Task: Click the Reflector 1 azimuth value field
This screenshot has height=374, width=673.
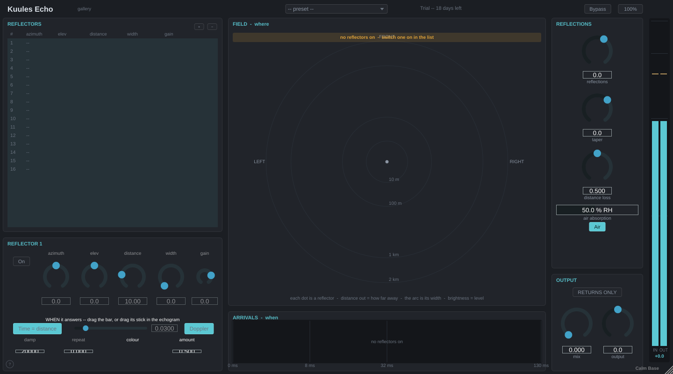Action: coord(56,301)
